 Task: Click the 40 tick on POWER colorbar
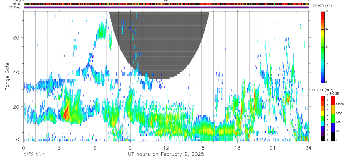pyautogui.click(x=327, y=11)
